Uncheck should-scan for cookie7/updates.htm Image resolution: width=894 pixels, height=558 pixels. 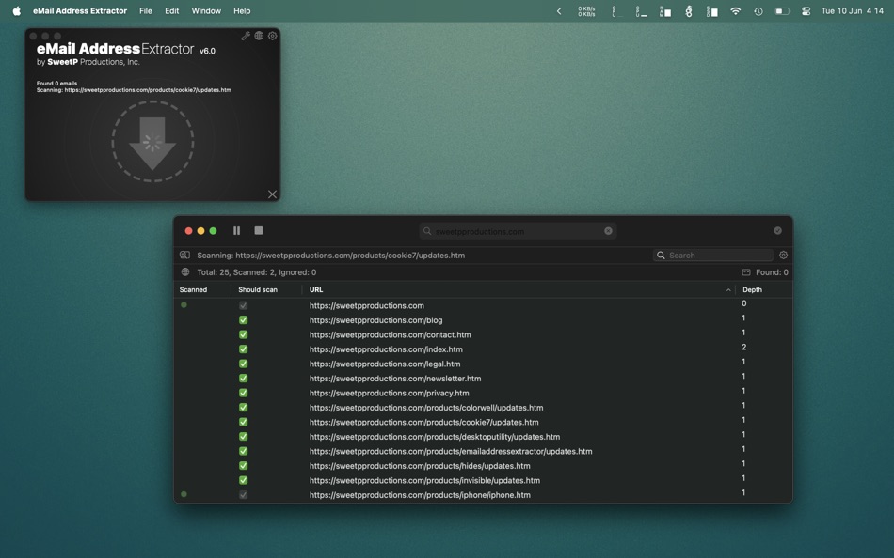click(x=244, y=422)
